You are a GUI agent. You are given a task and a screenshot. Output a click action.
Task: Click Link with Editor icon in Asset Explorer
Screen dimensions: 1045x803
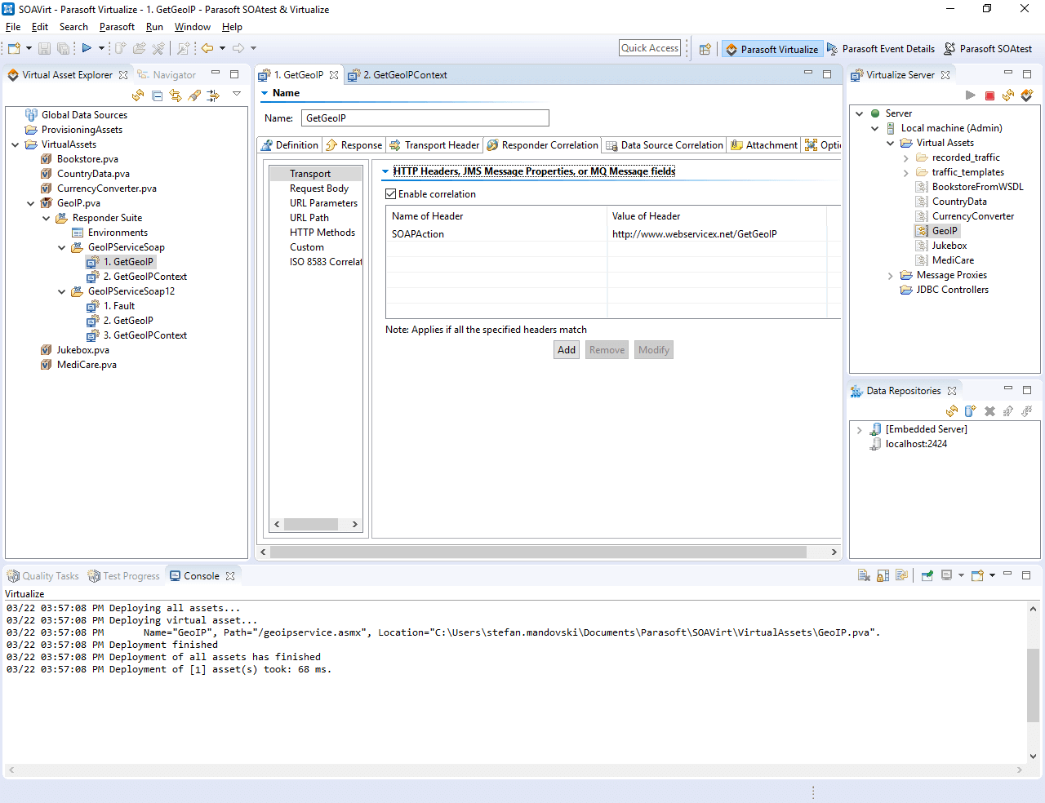click(176, 95)
